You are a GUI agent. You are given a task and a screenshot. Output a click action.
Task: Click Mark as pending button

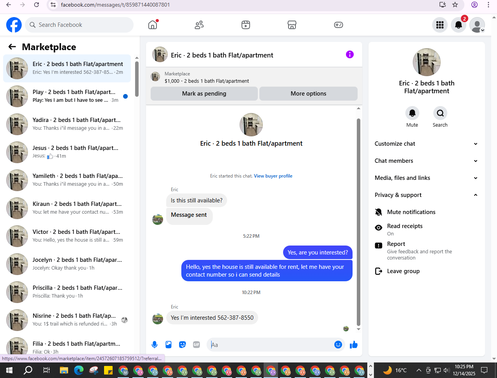click(x=204, y=94)
